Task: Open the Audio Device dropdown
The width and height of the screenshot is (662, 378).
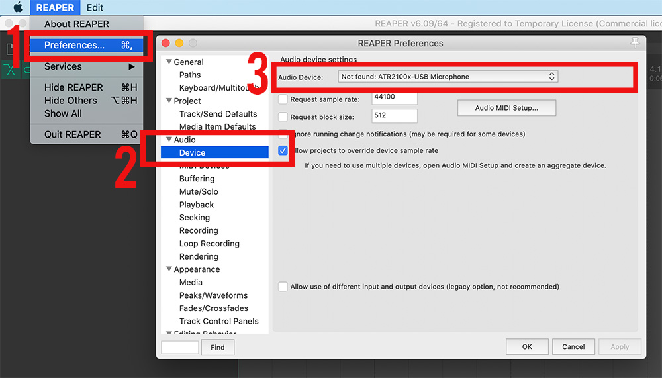Action: click(448, 76)
